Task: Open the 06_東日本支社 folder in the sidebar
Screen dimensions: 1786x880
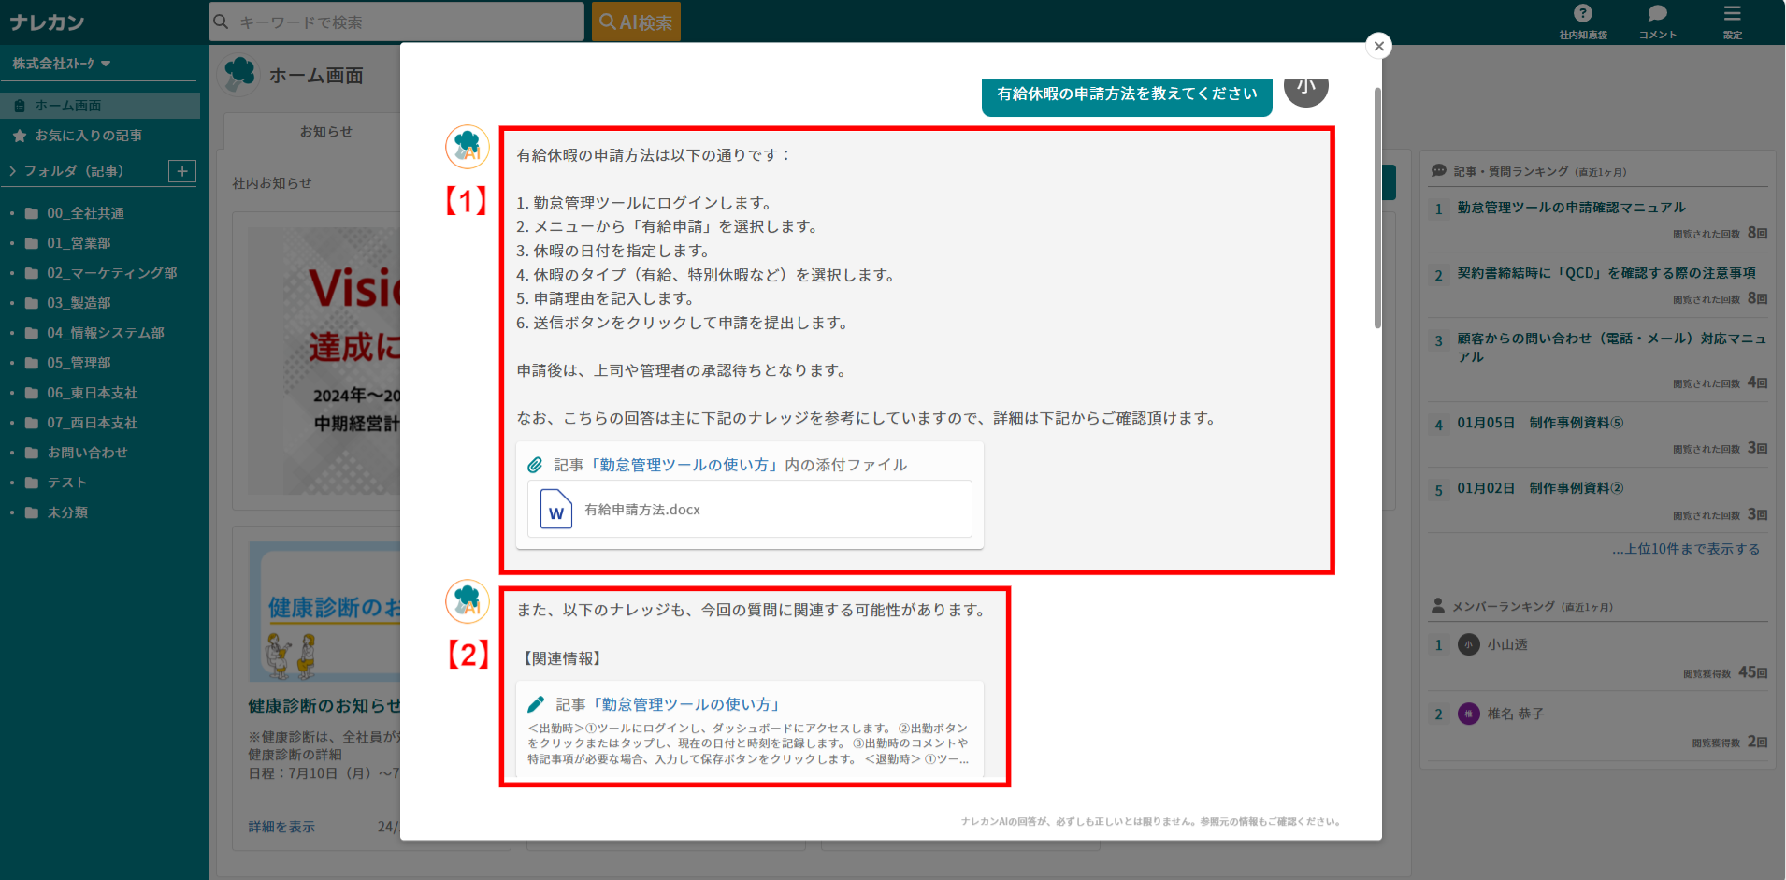Action: 91,392
